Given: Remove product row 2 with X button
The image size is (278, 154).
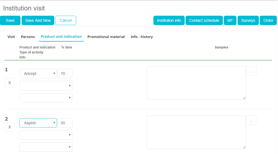Looking at the screenshot, I should click(9, 127).
